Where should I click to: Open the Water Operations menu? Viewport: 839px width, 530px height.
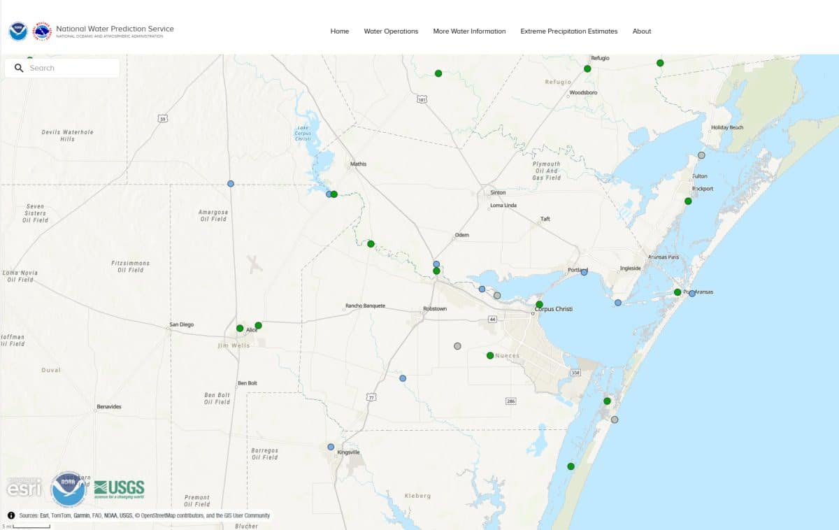[391, 31]
